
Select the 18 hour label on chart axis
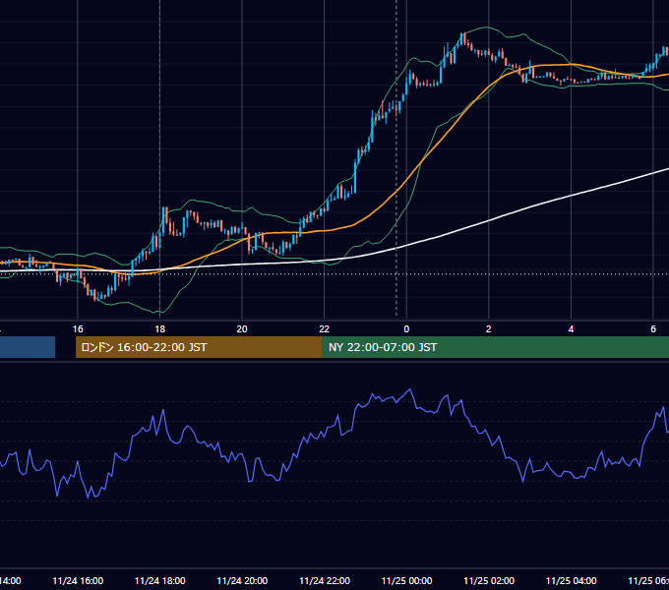[x=160, y=329]
